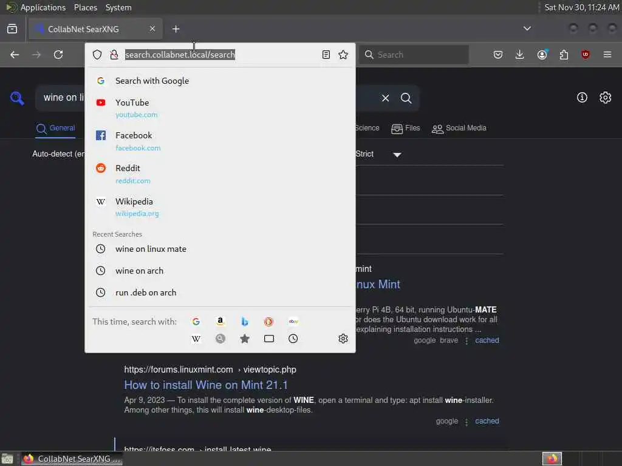Viewport: 622px width, 466px height.
Task: Open the Pocket save icon
Action: coord(498,55)
